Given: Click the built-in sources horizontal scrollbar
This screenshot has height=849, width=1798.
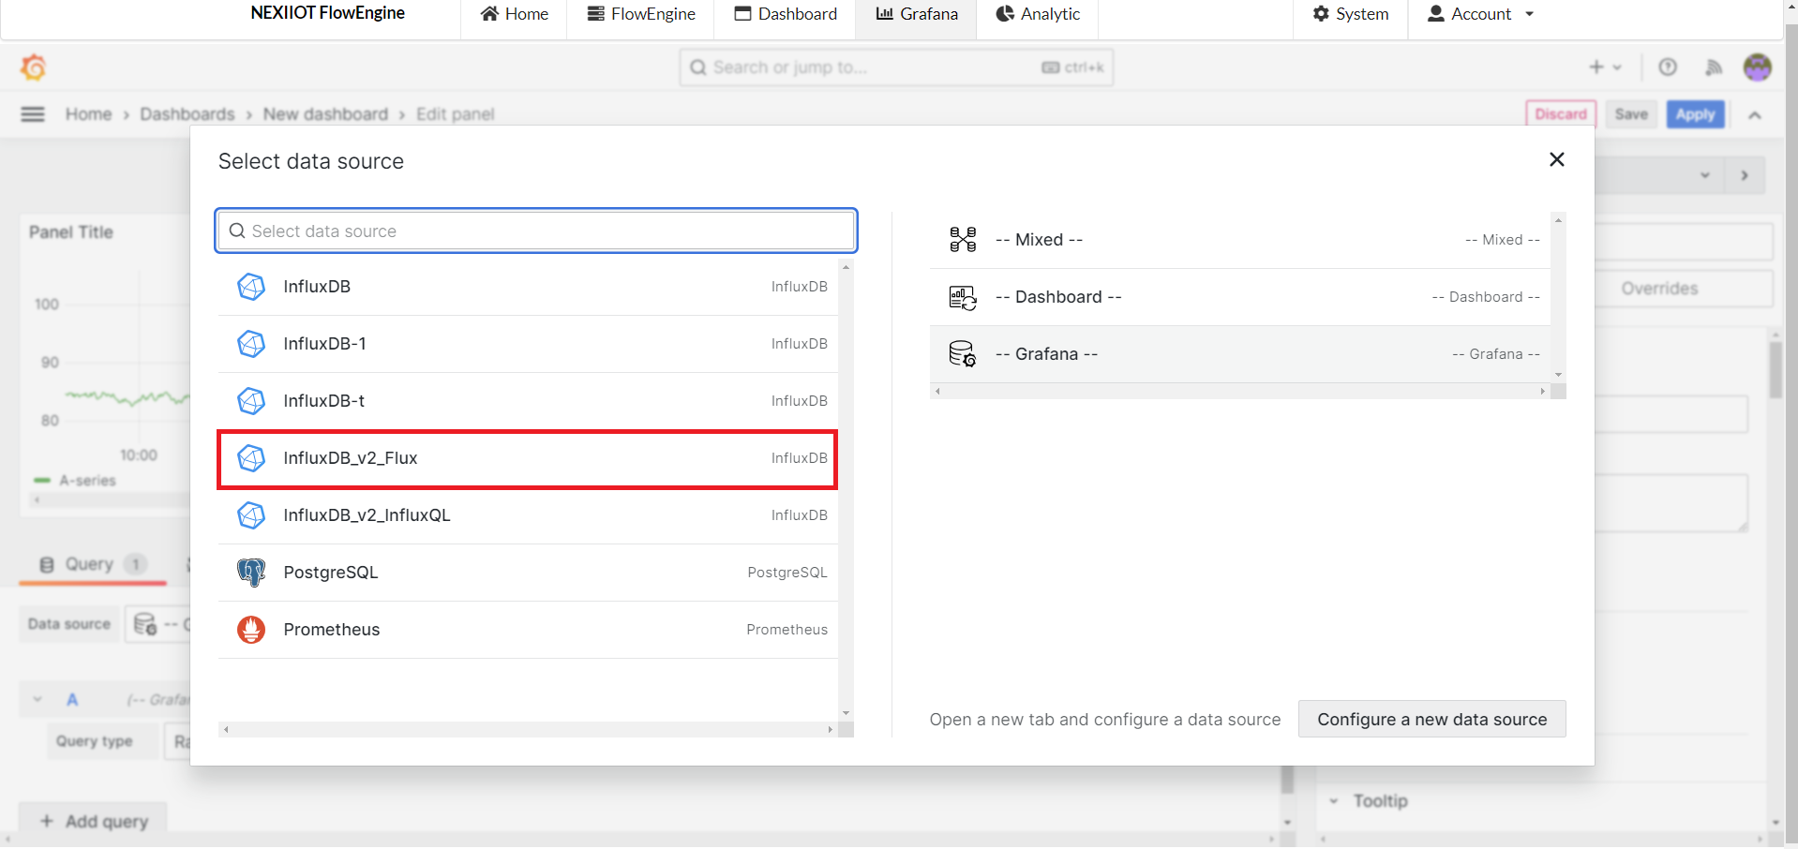Looking at the screenshot, I should pos(1239,391).
